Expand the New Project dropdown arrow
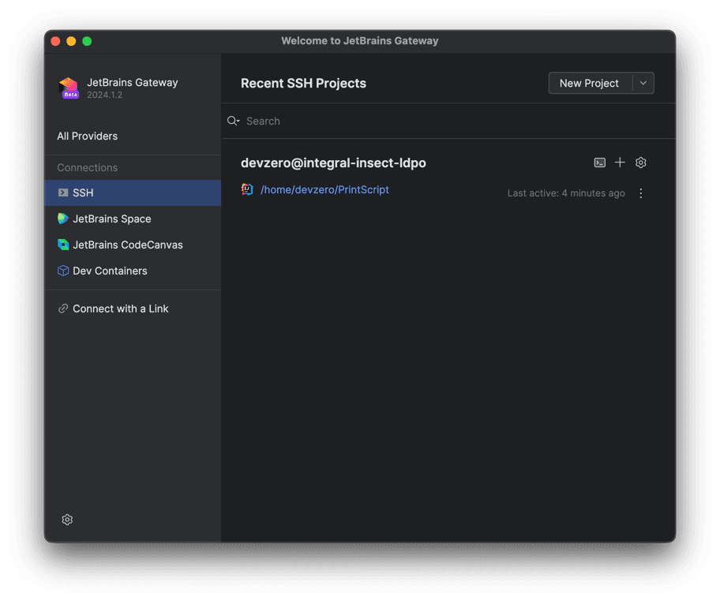Screen dimensions: 720x601 (x=643, y=83)
